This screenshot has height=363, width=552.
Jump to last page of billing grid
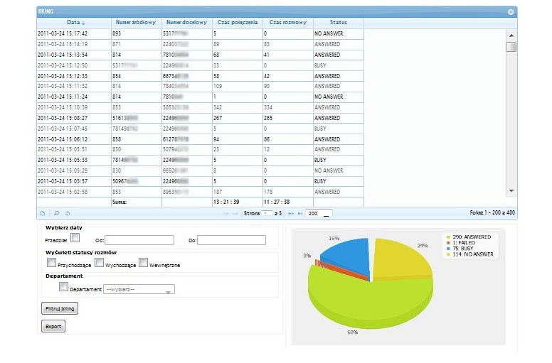(x=300, y=214)
